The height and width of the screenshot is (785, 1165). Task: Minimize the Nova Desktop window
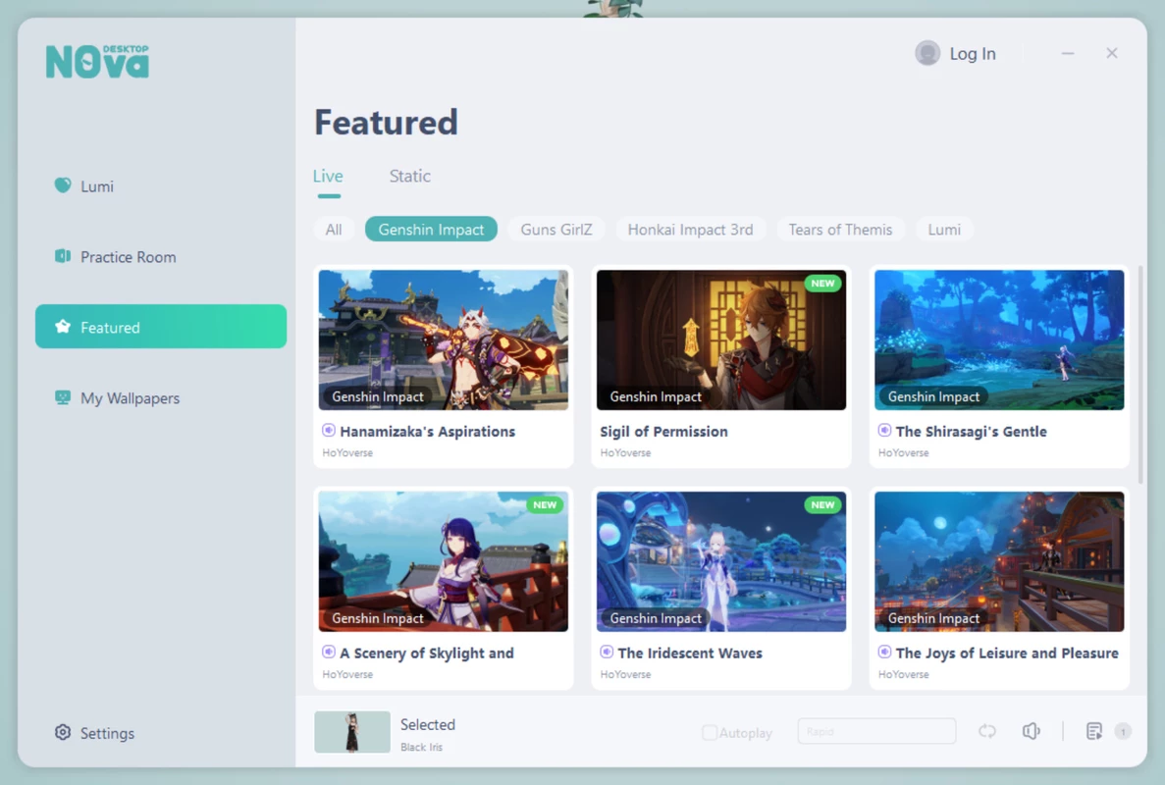pyautogui.click(x=1068, y=53)
